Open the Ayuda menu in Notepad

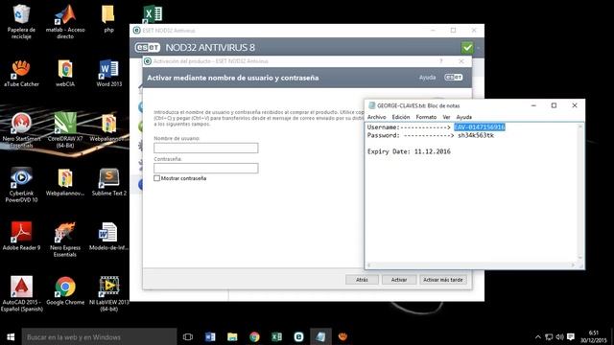point(464,117)
